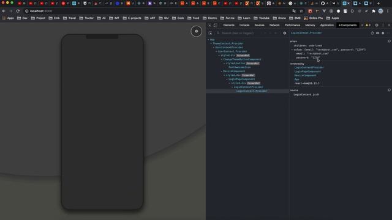Edit the email prop value
This screenshot has height=220, width=392.
(318, 54)
